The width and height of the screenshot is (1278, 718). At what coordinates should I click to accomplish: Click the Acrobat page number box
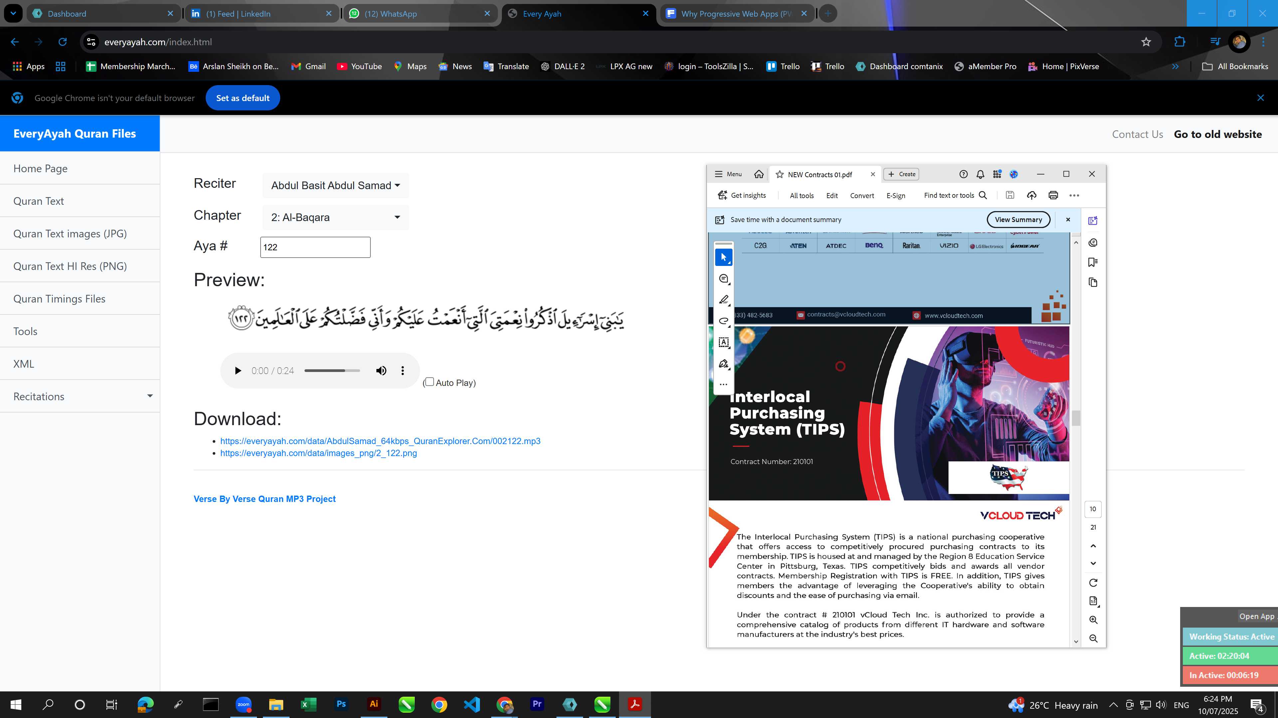click(x=1093, y=509)
